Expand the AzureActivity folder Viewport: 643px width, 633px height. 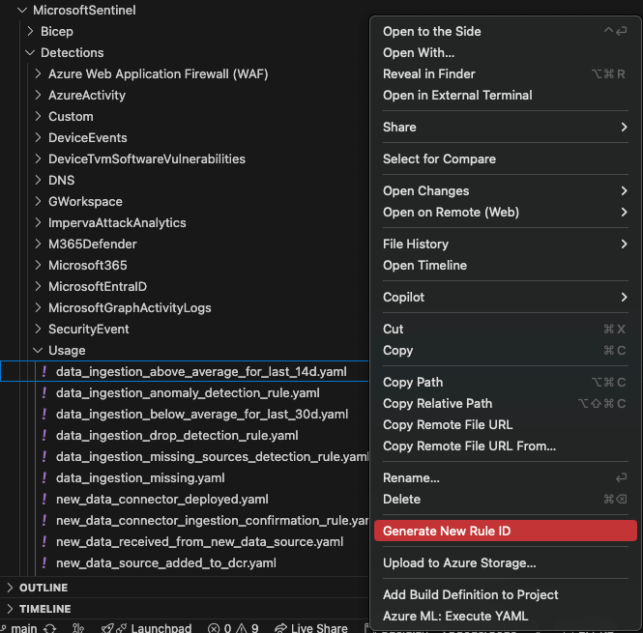click(38, 95)
